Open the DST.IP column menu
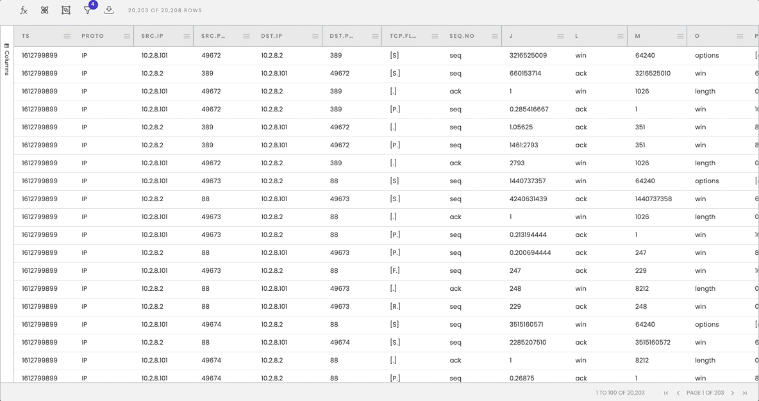Viewport: 759px width, 401px height. point(315,37)
